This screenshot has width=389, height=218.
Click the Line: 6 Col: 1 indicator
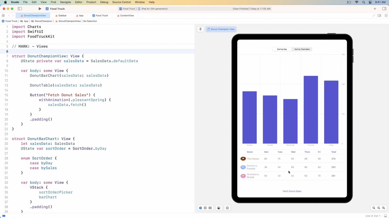(x=373, y=216)
